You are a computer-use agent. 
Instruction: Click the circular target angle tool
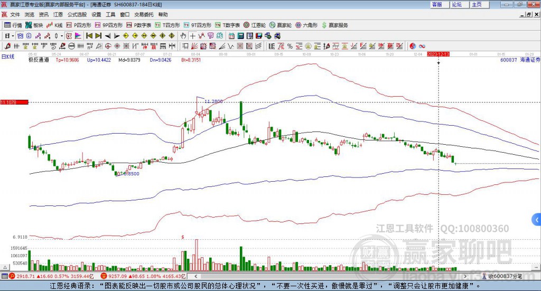(108, 46)
